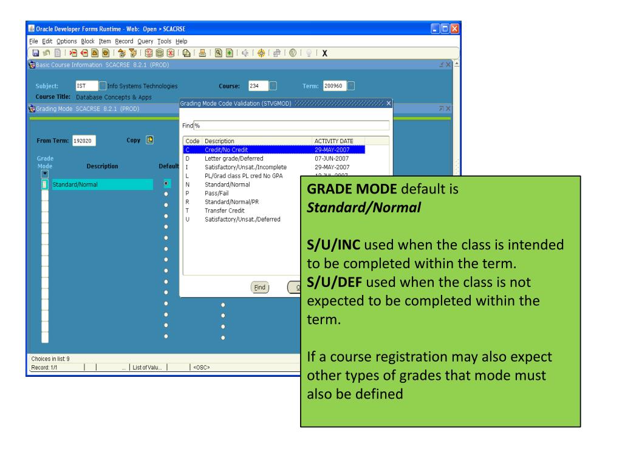The height and width of the screenshot is (466, 622).
Task: Open the Help menu
Action: click(x=181, y=41)
